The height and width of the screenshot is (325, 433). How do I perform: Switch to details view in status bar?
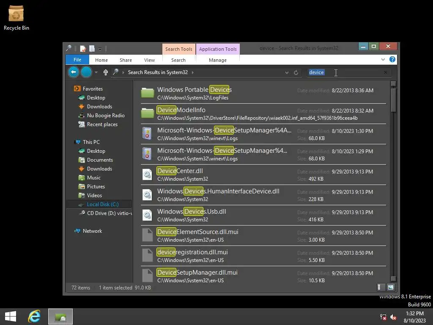(381, 287)
